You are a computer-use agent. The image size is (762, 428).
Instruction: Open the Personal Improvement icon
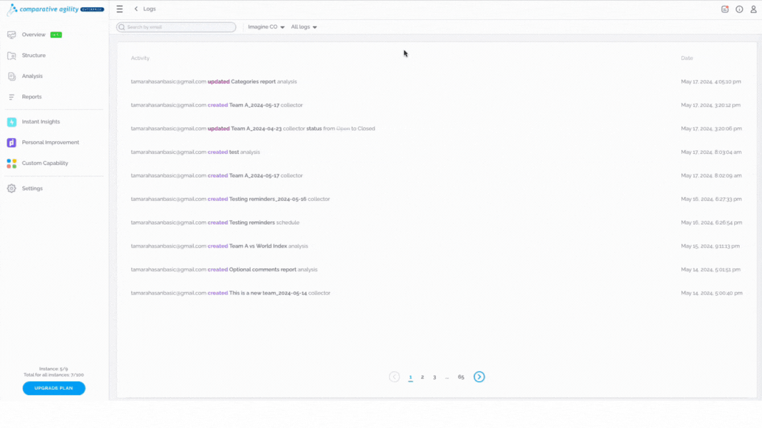(x=12, y=143)
